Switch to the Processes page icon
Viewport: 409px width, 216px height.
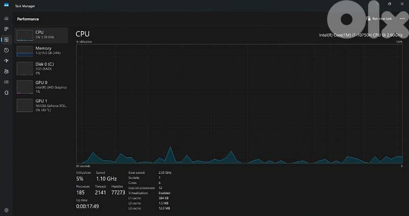[x=6, y=29]
